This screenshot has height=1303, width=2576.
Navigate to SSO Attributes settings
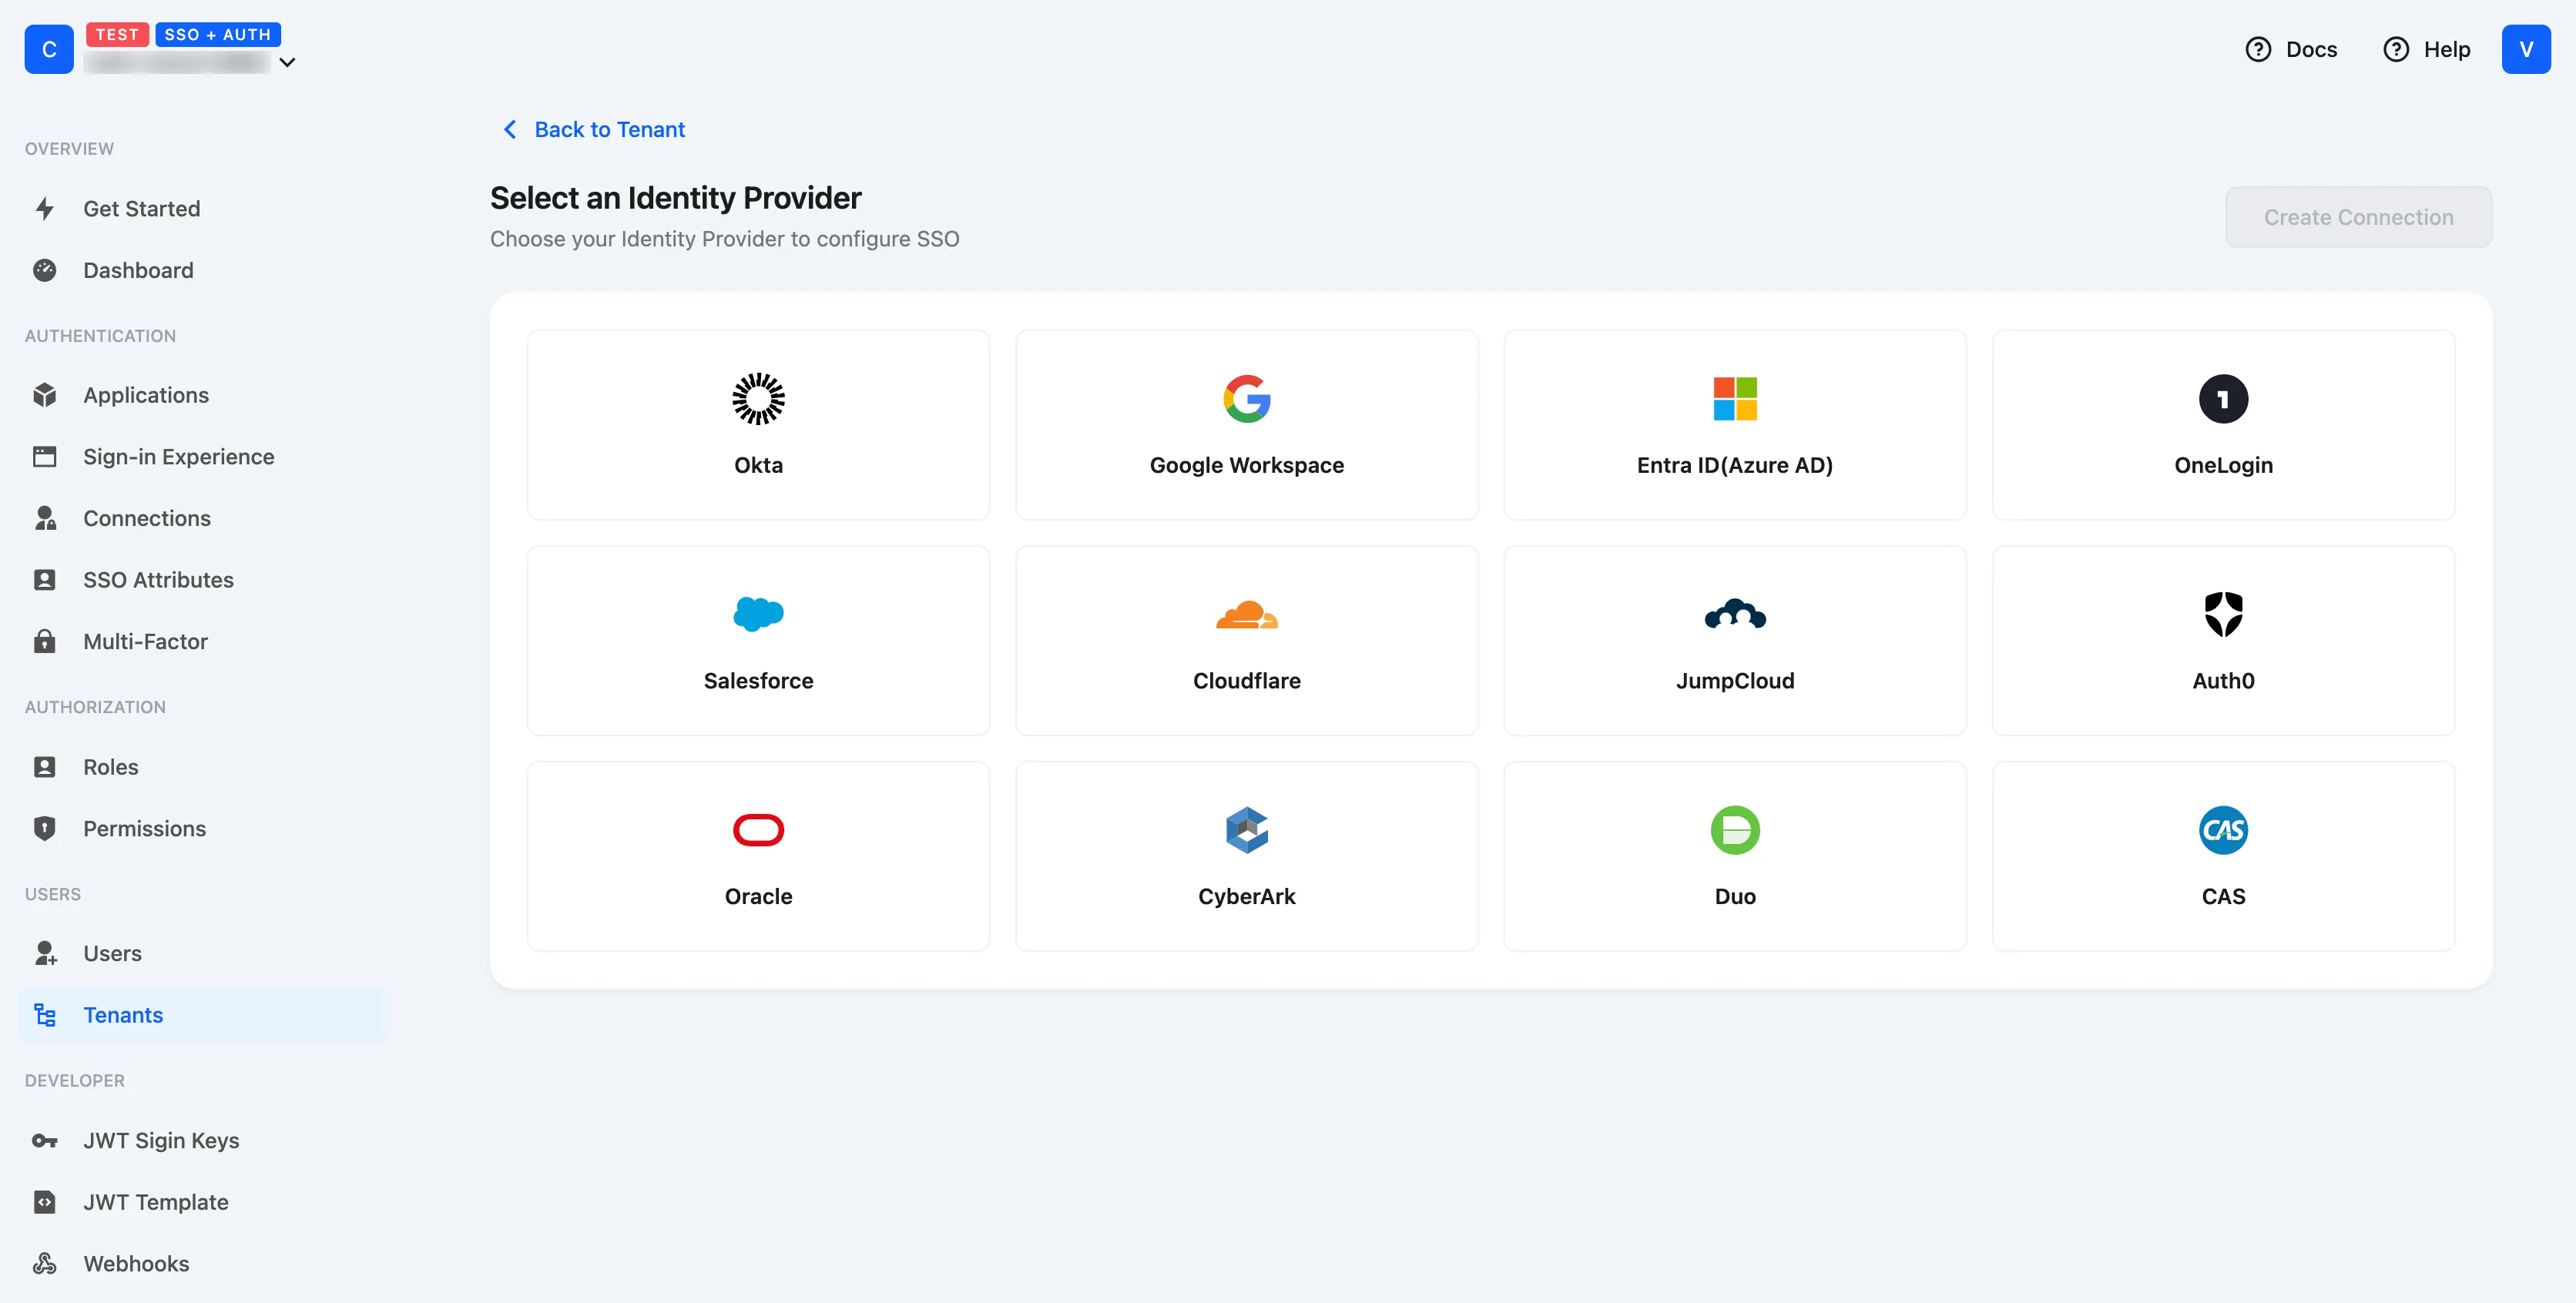pos(158,579)
